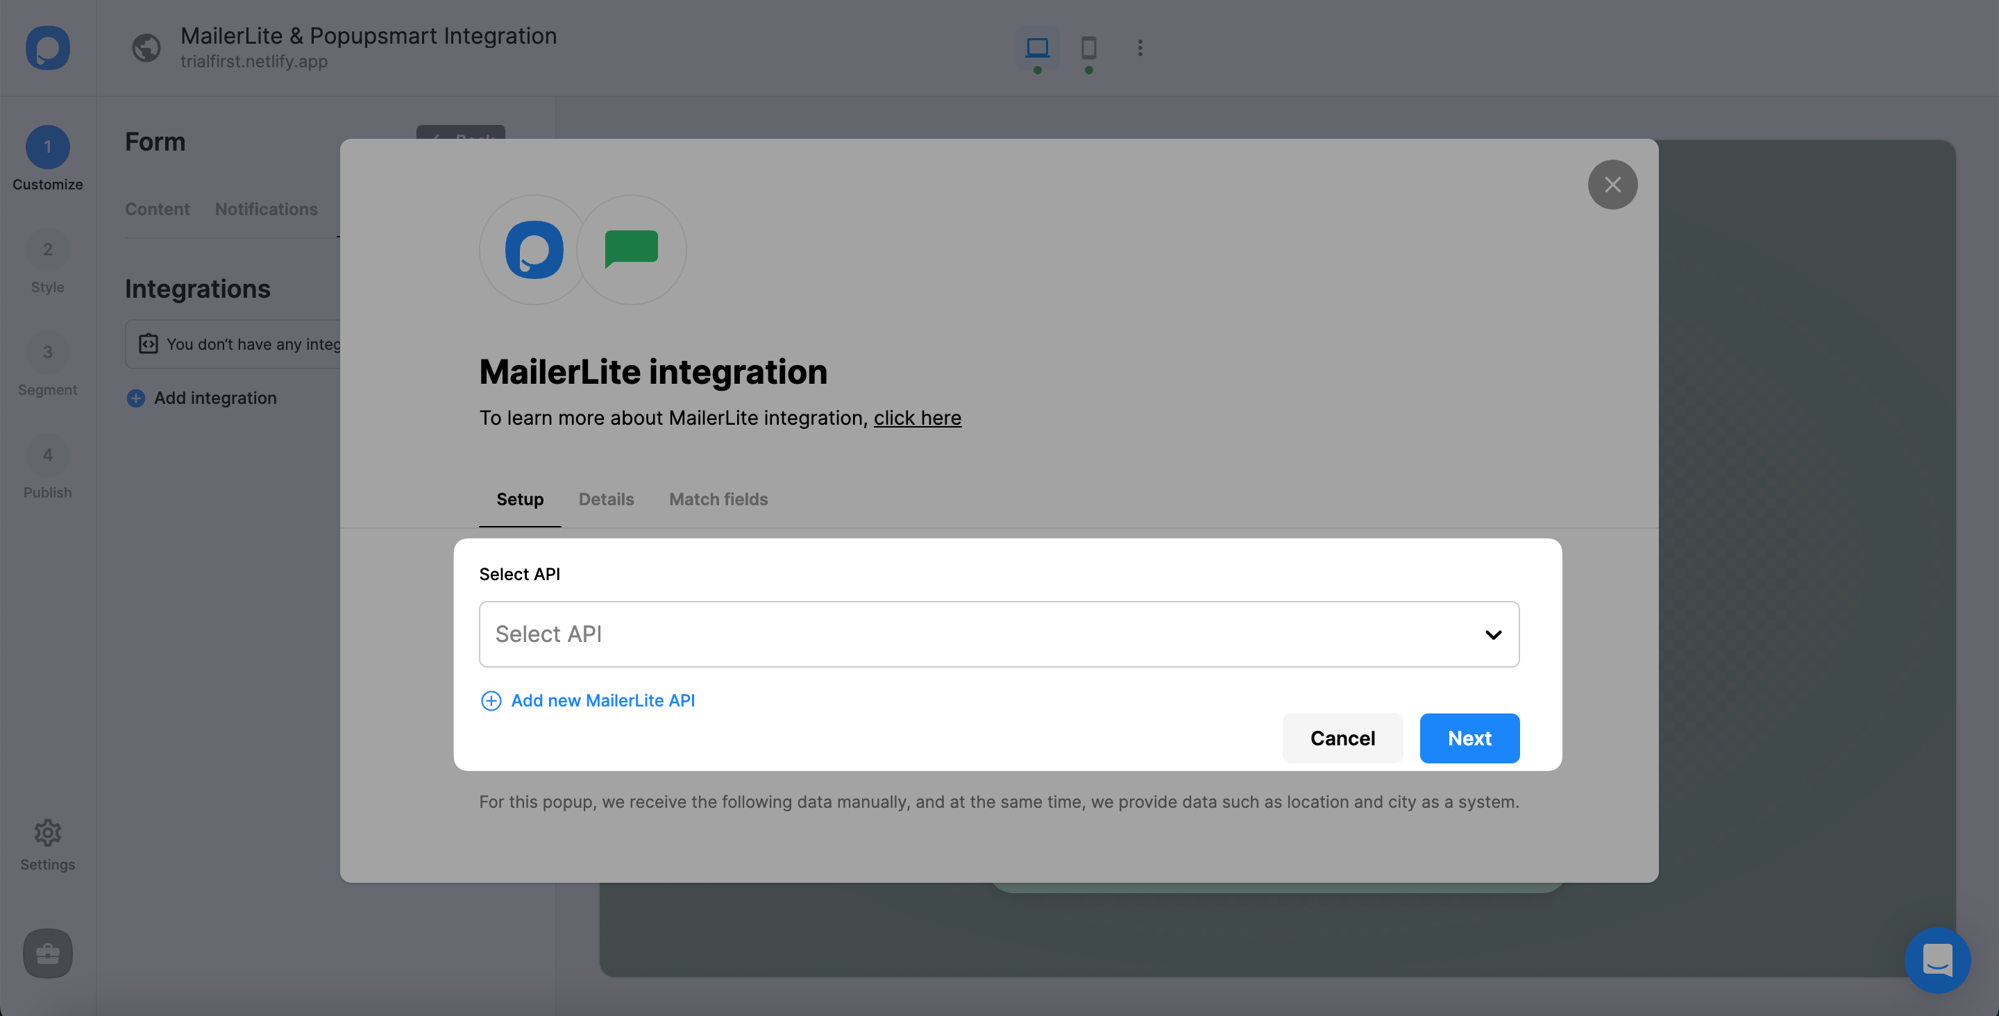Expand the Select API dropdown
Viewport: 1999px width, 1016px height.
pyautogui.click(x=999, y=634)
